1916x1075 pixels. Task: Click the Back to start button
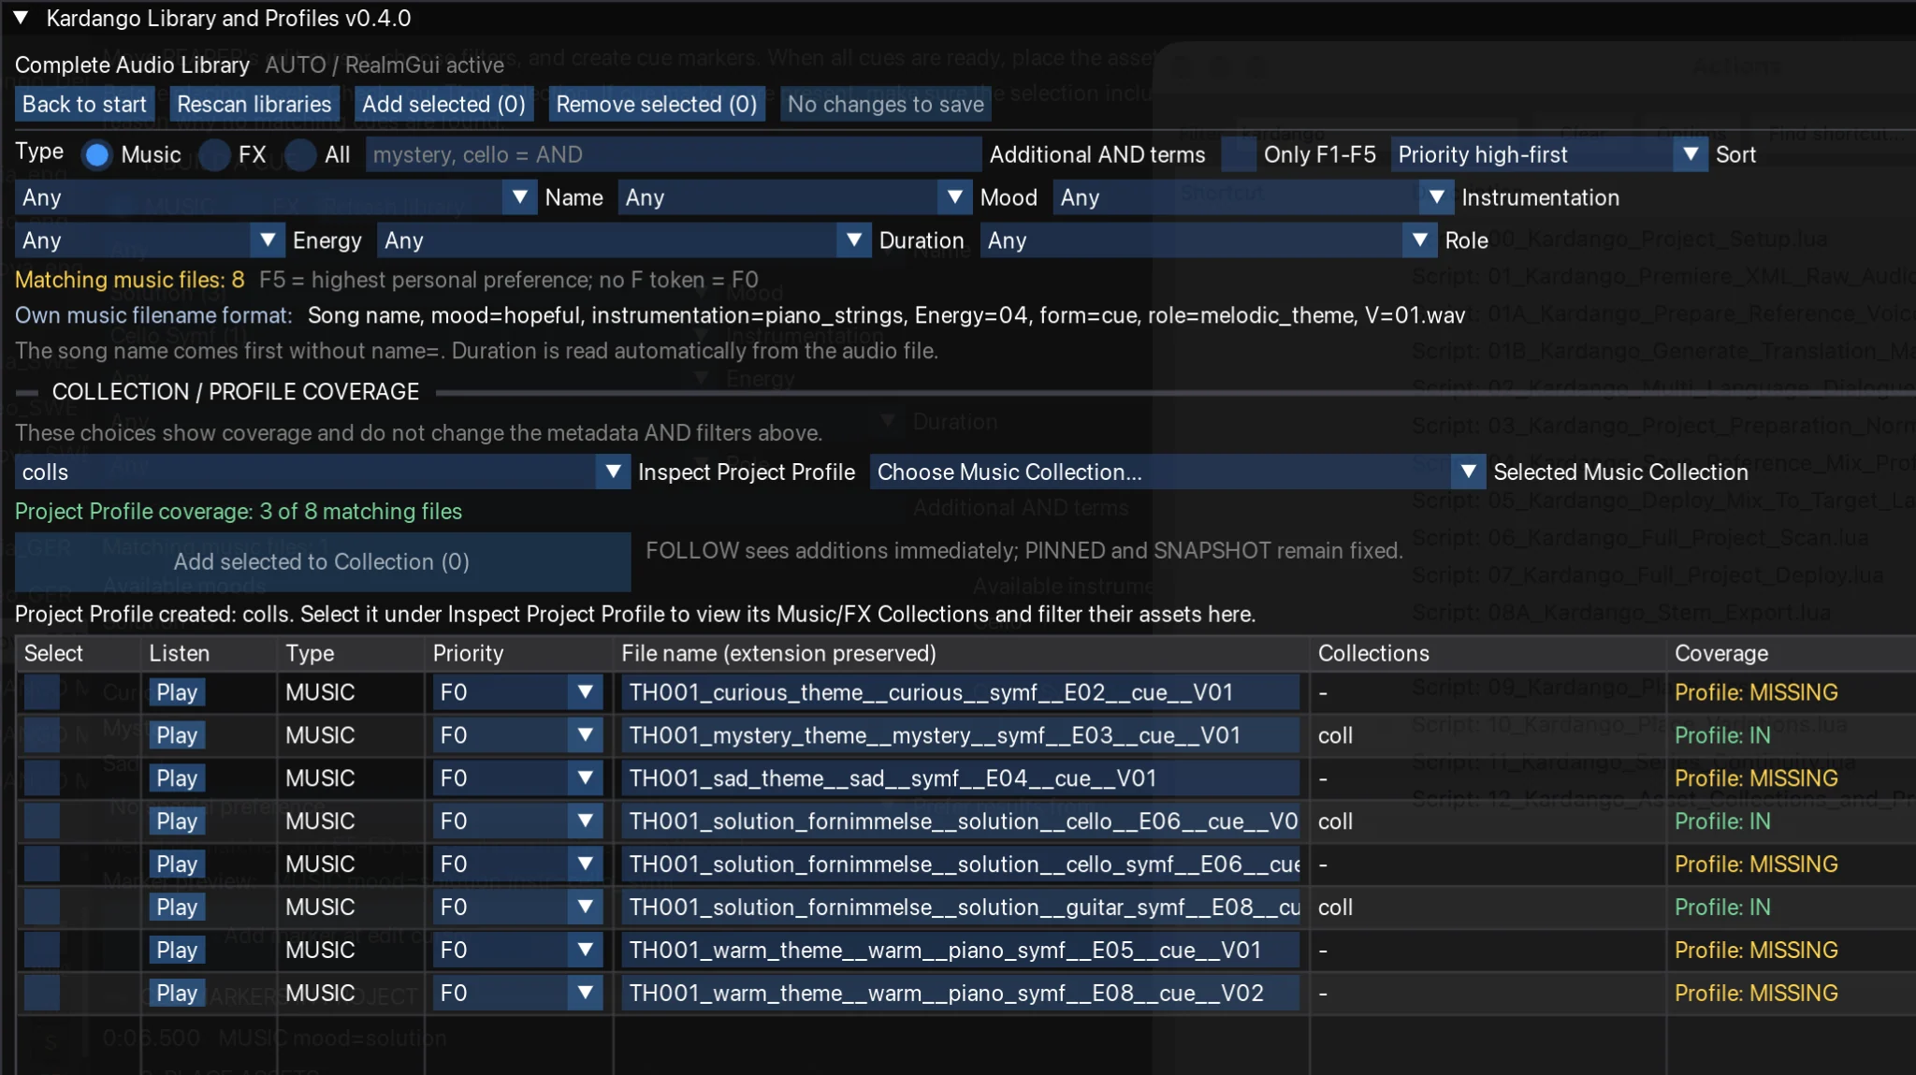point(84,104)
